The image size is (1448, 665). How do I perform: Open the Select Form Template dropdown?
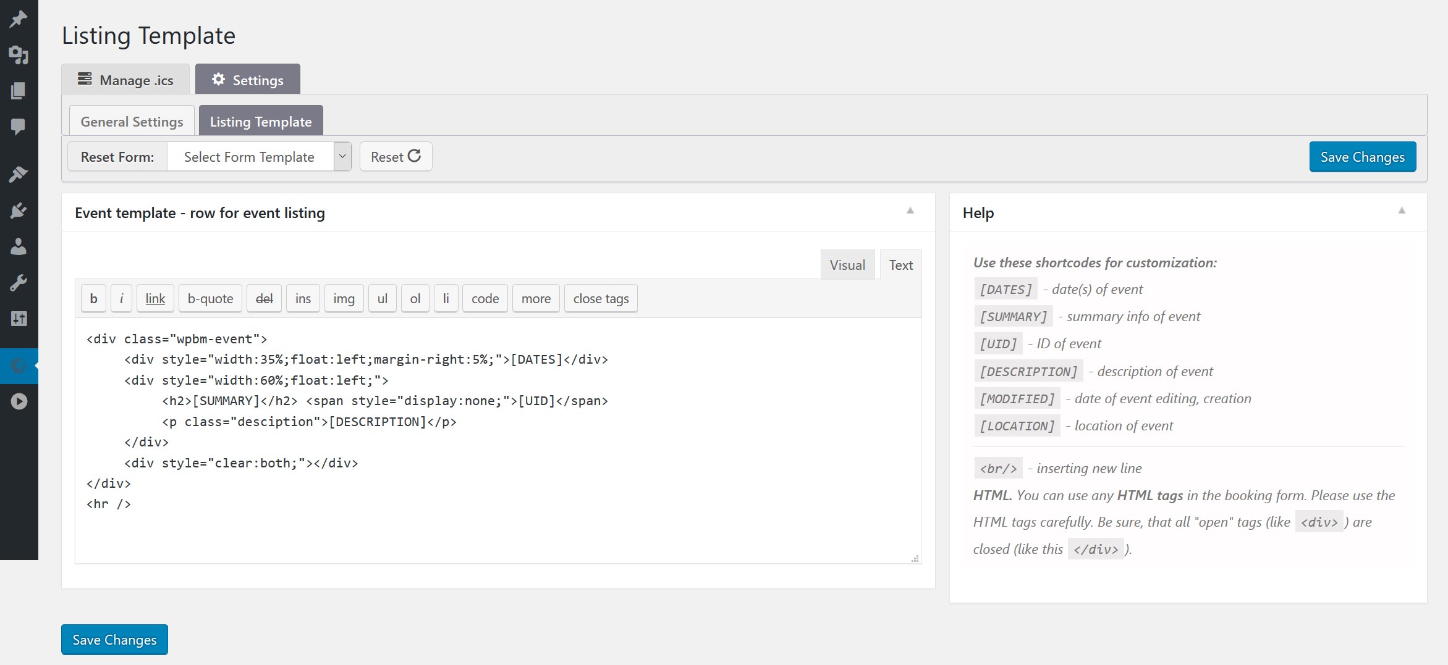point(260,157)
